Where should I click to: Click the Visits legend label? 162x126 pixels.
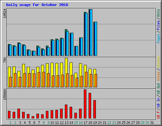pyautogui.click(x=159, y=62)
